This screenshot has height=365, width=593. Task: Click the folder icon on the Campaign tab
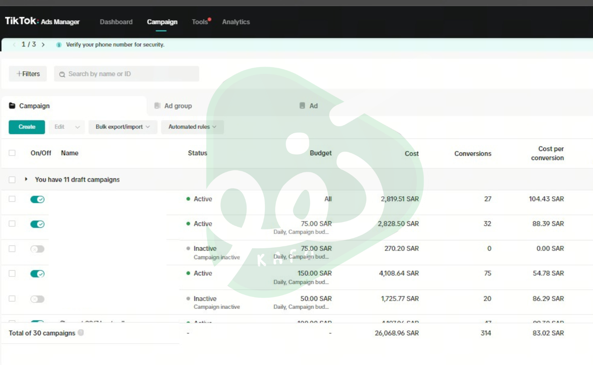(12, 105)
